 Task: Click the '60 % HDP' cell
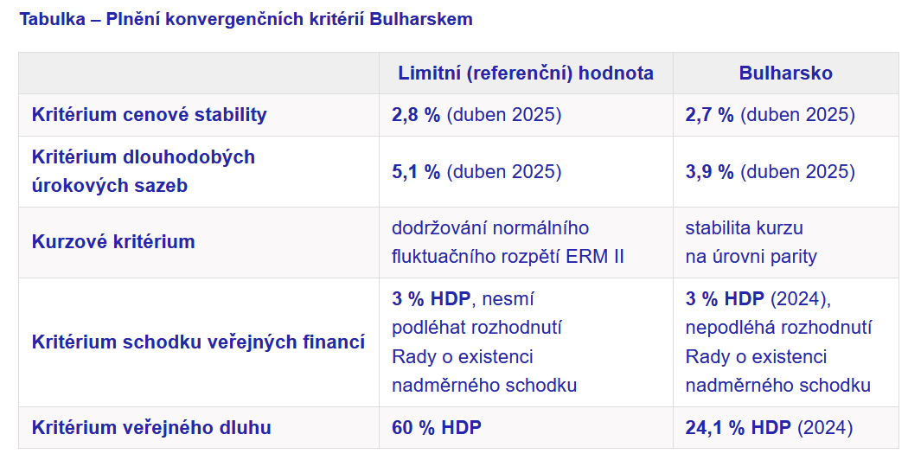(526, 427)
